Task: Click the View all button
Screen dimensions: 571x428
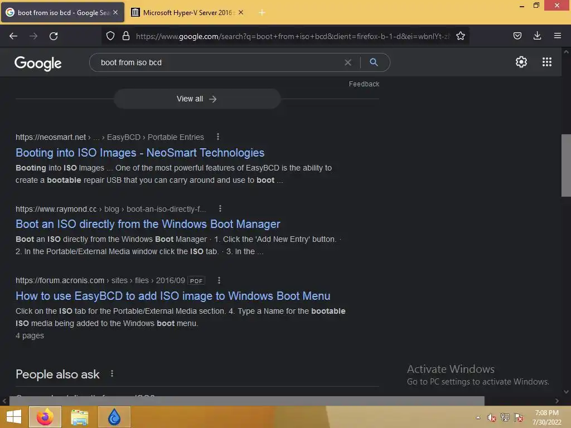Action: (x=197, y=99)
